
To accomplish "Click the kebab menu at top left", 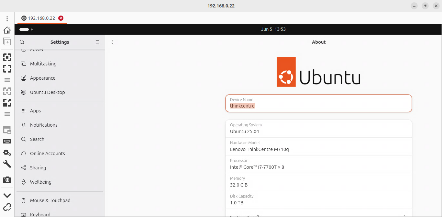I will tap(7, 18).
